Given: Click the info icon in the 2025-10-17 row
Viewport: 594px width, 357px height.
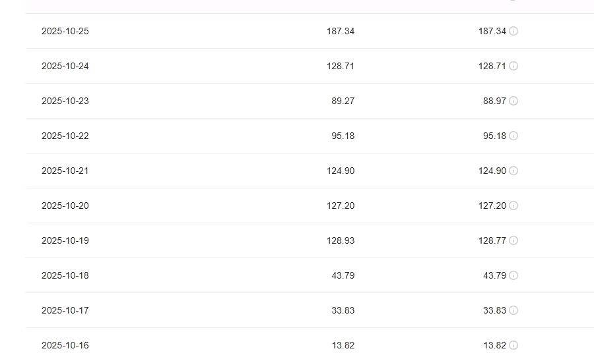Looking at the screenshot, I should [x=513, y=310].
